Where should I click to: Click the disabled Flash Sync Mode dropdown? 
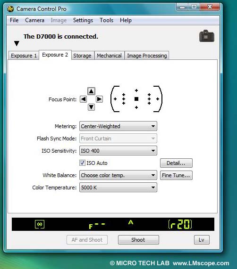[x=118, y=139]
